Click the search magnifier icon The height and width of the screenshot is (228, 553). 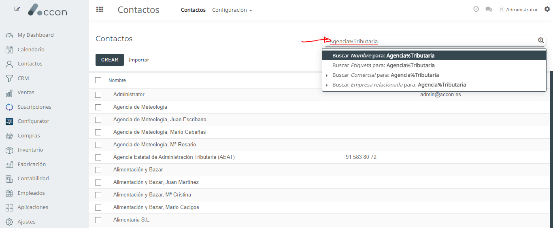click(x=541, y=40)
